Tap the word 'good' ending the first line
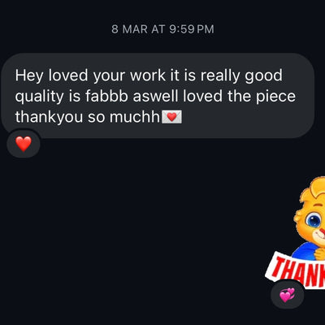325x325 pixels. coord(264,76)
